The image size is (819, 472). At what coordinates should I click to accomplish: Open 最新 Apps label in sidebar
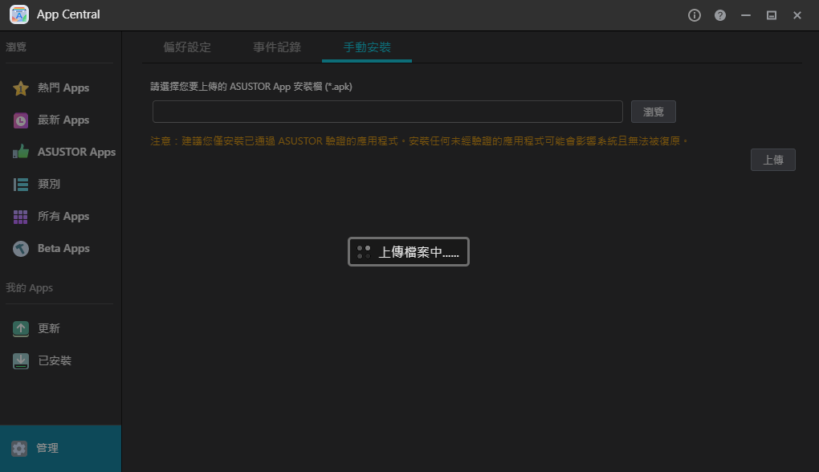[63, 120]
